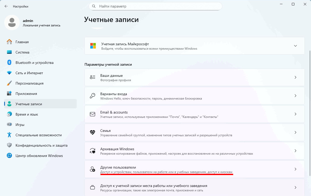This screenshot has width=311, height=196.
Task: Click the Email & accounts envelope icon
Action: (93, 114)
